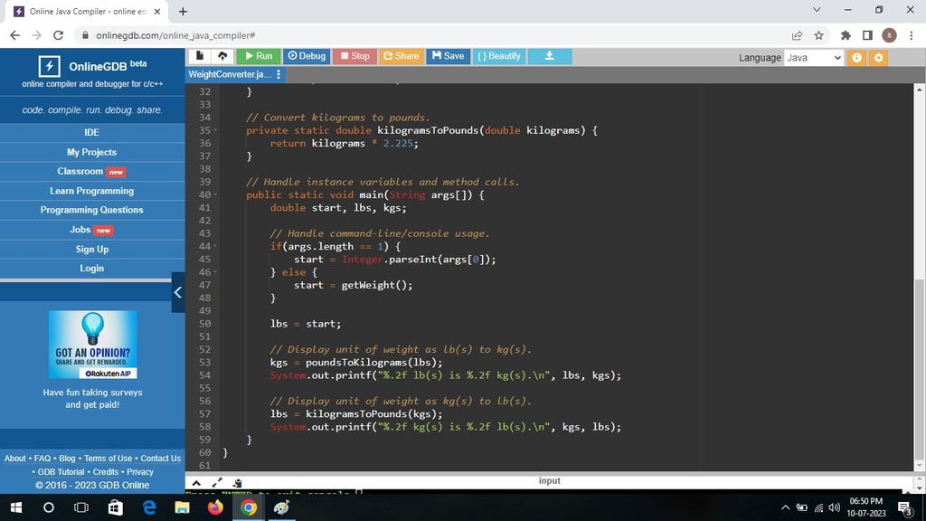Beautify the source code
The width and height of the screenshot is (926, 521).
(x=499, y=56)
